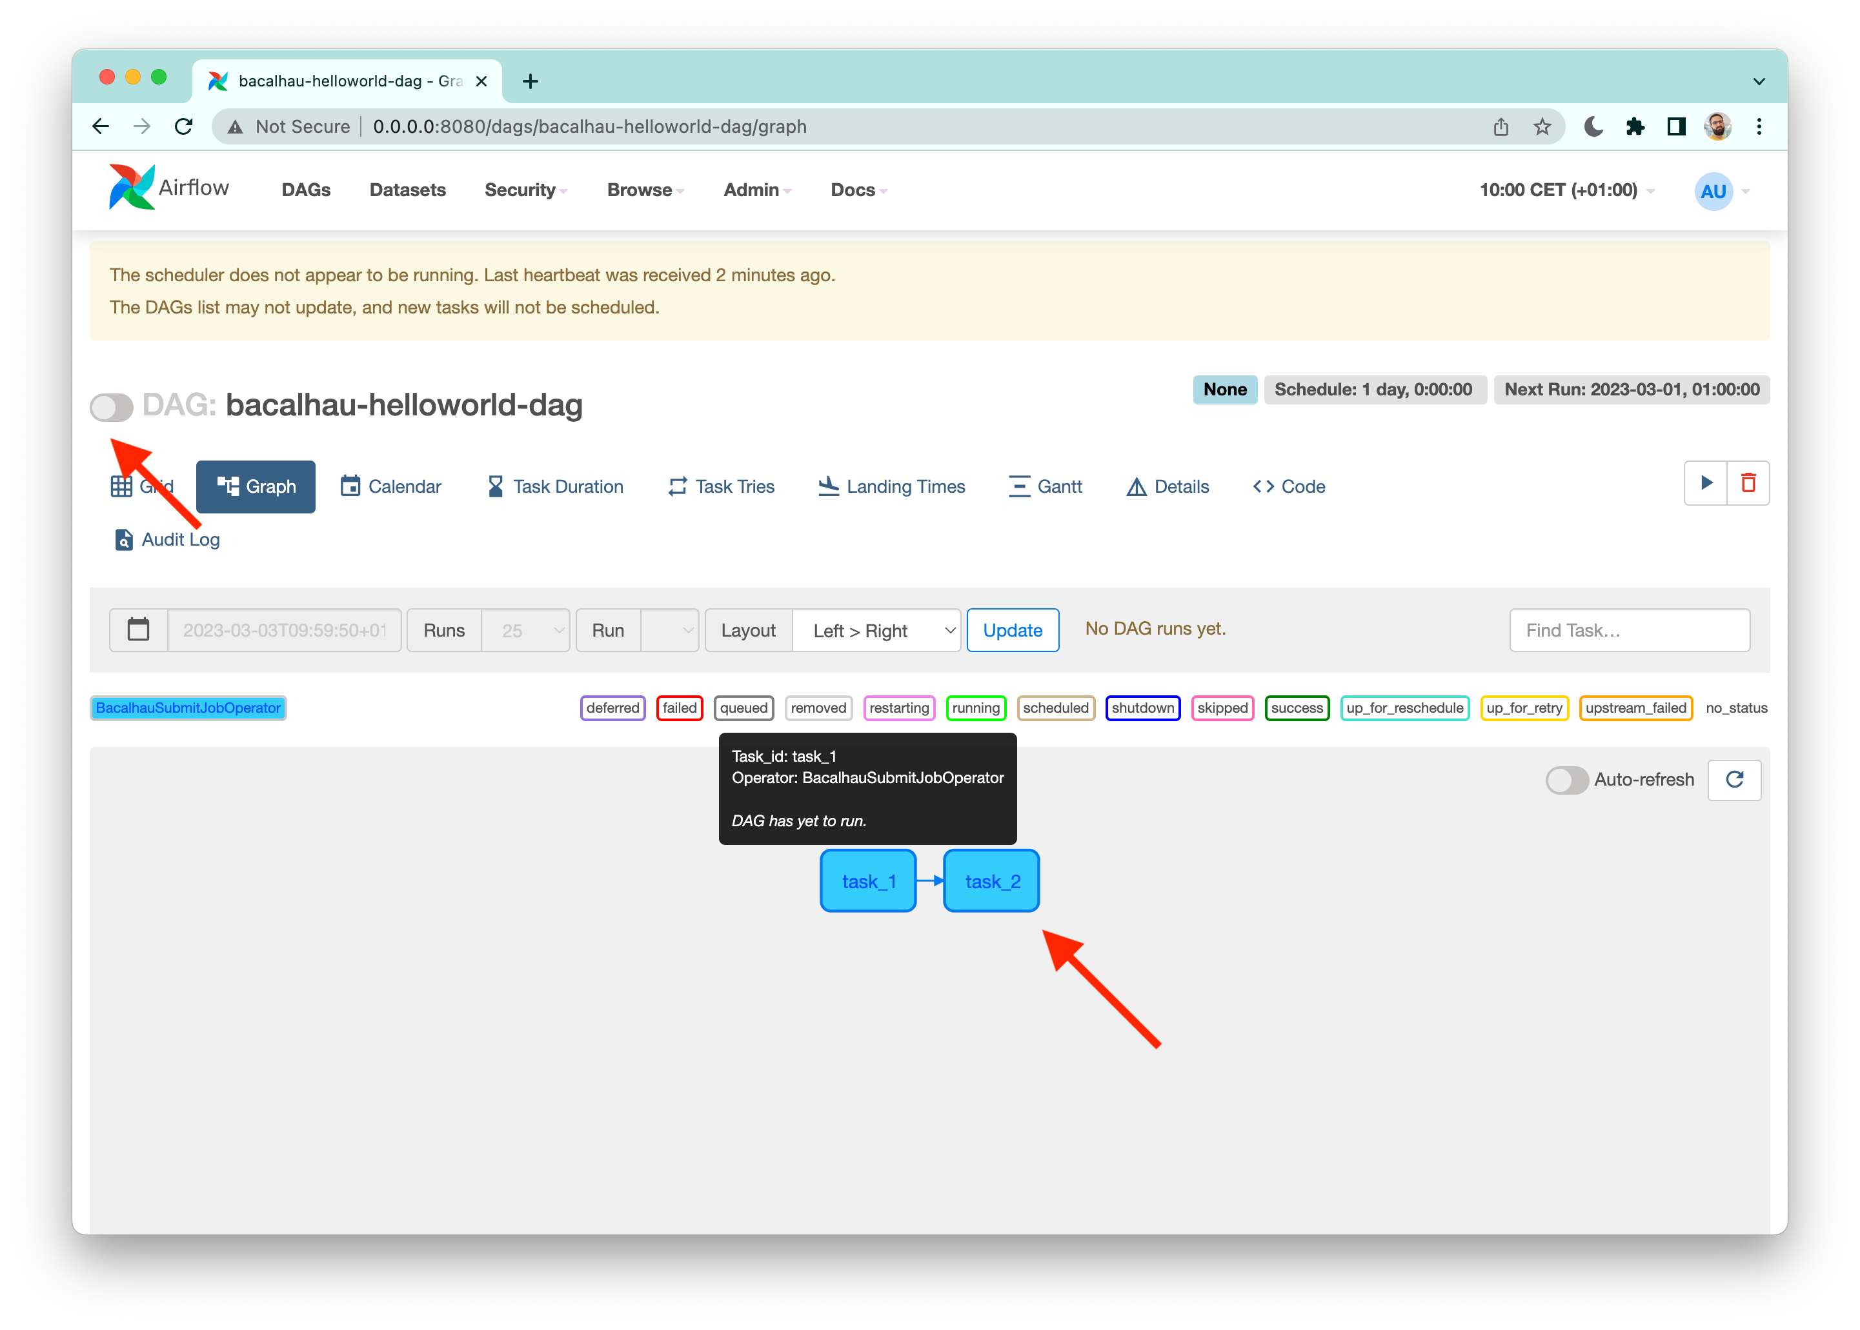
Task: Click the Update button
Action: coord(1012,630)
